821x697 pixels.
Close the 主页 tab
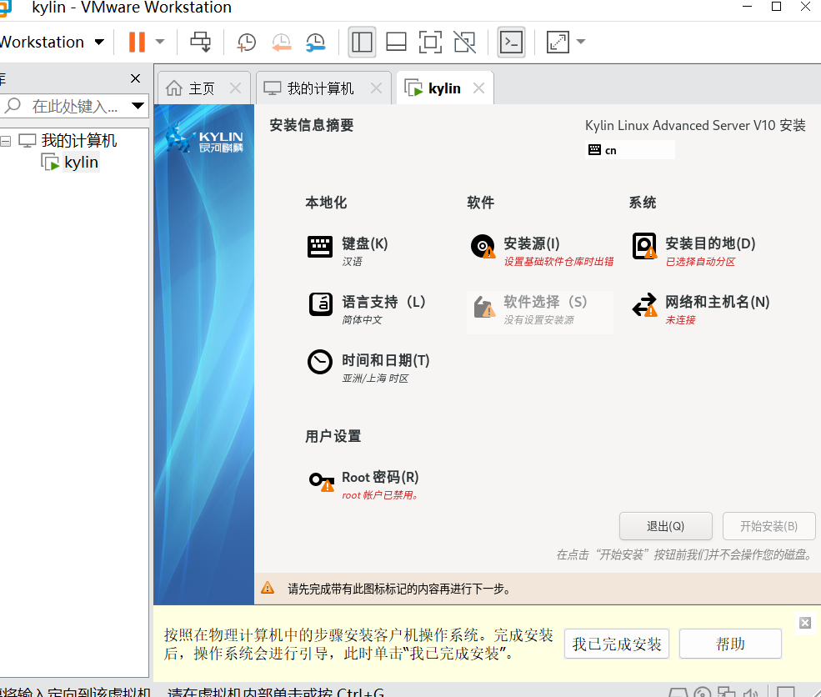pos(236,88)
